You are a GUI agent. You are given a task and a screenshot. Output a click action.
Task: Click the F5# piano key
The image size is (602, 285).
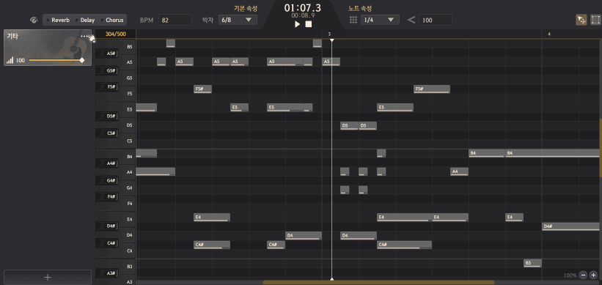point(107,86)
